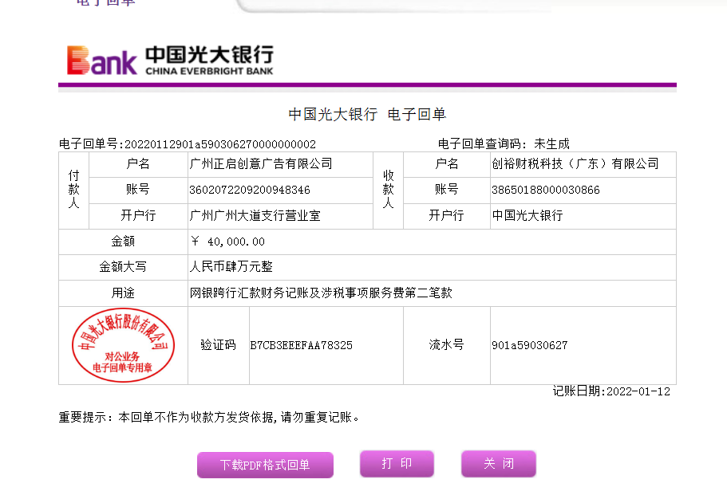The height and width of the screenshot is (499, 727).
Task: Click the red 电子回单专用章 seal stamp
Action: pyautogui.click(x=124, y=345)
